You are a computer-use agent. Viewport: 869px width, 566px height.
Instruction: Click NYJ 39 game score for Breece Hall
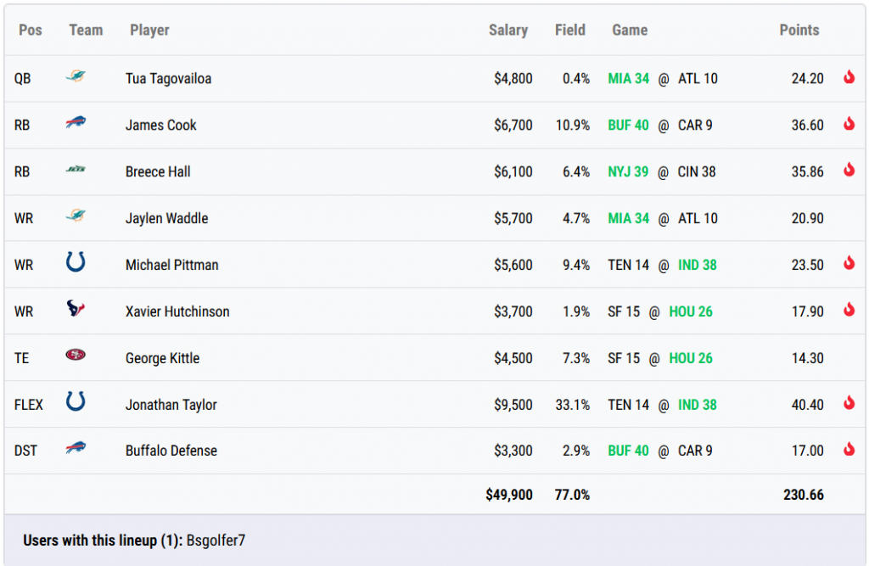628,171
